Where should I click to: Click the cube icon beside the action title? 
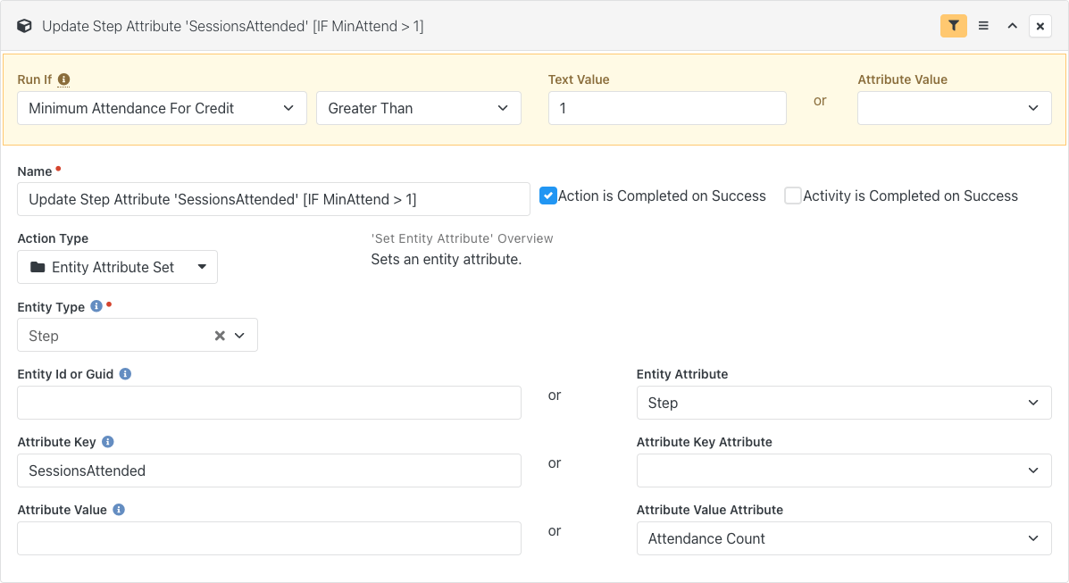24,26
